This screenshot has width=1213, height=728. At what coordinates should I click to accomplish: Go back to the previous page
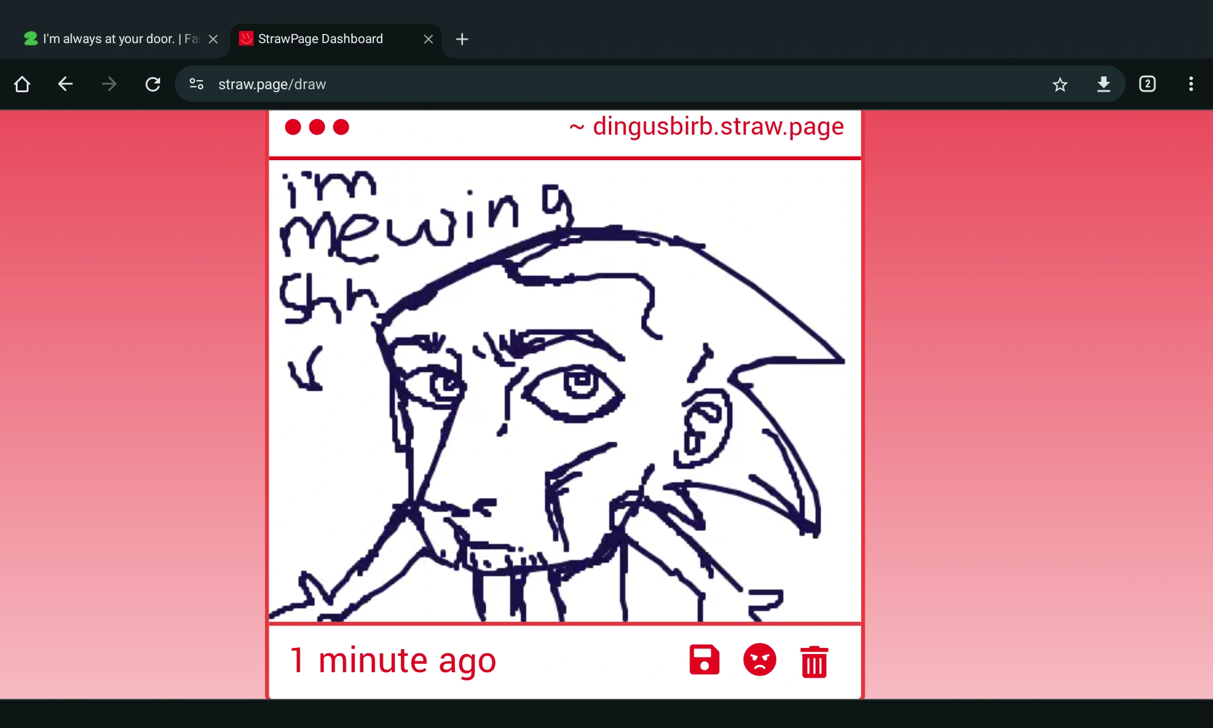pyautogui.click(x=66, y=84)
